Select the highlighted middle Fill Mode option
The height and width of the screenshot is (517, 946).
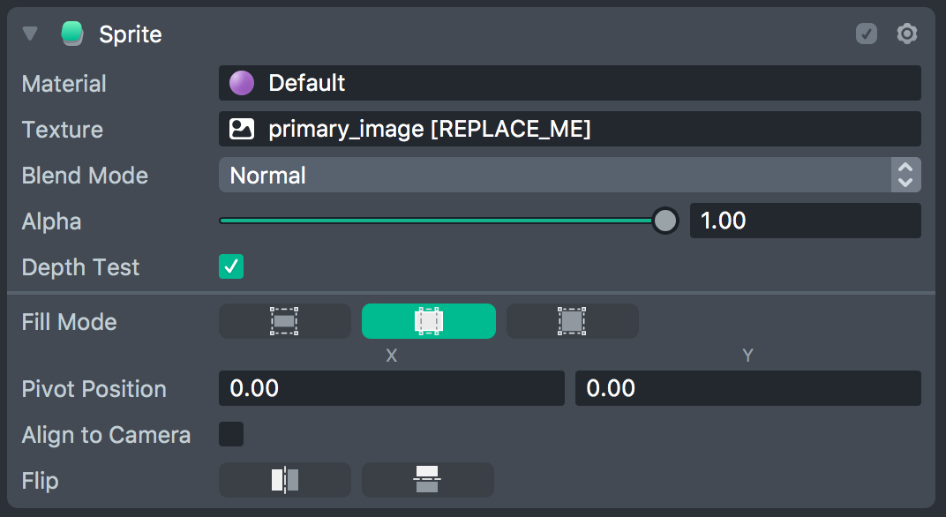coord(428,322)
